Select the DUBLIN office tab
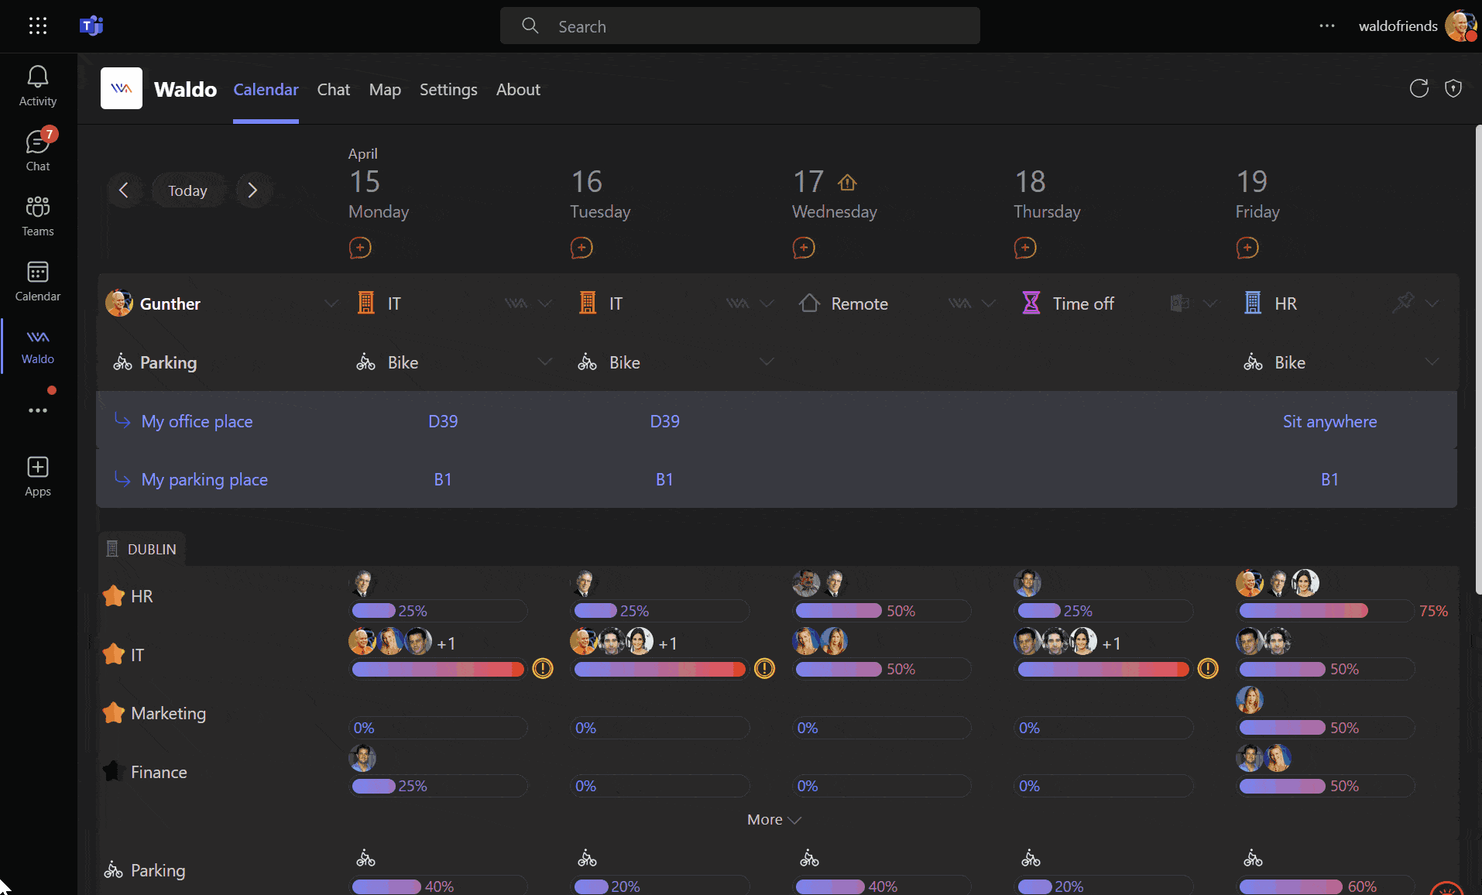 click(142, 549)
